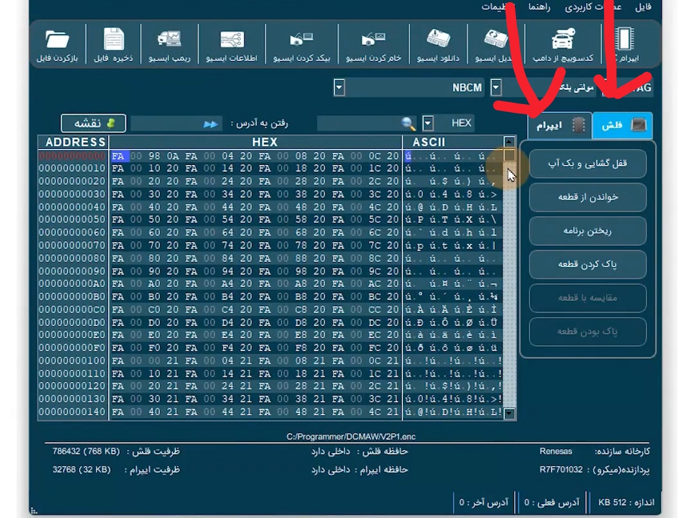Open the File (فایل) menu
Image resolution: width=694 pixels, height=518 pixels.
(643, 7)
